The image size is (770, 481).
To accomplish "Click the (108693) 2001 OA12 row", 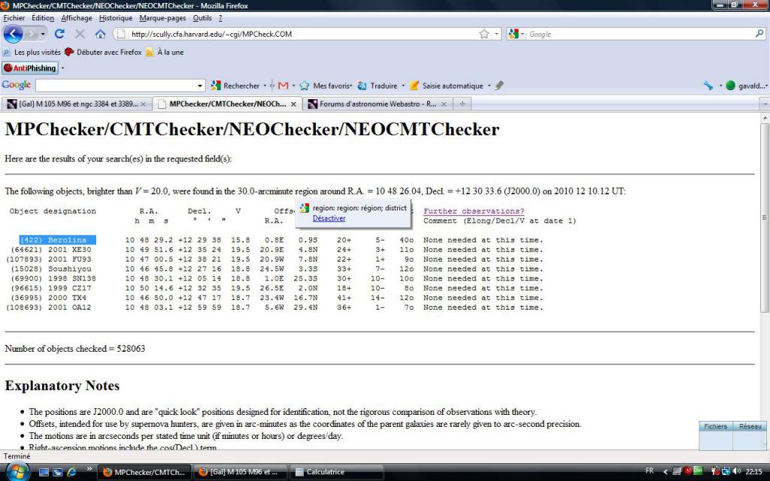I will 274,307.
